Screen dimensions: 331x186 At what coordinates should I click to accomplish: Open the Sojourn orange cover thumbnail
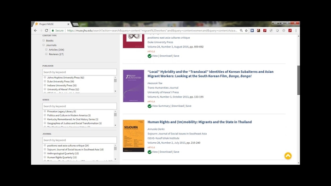(134, 136)
